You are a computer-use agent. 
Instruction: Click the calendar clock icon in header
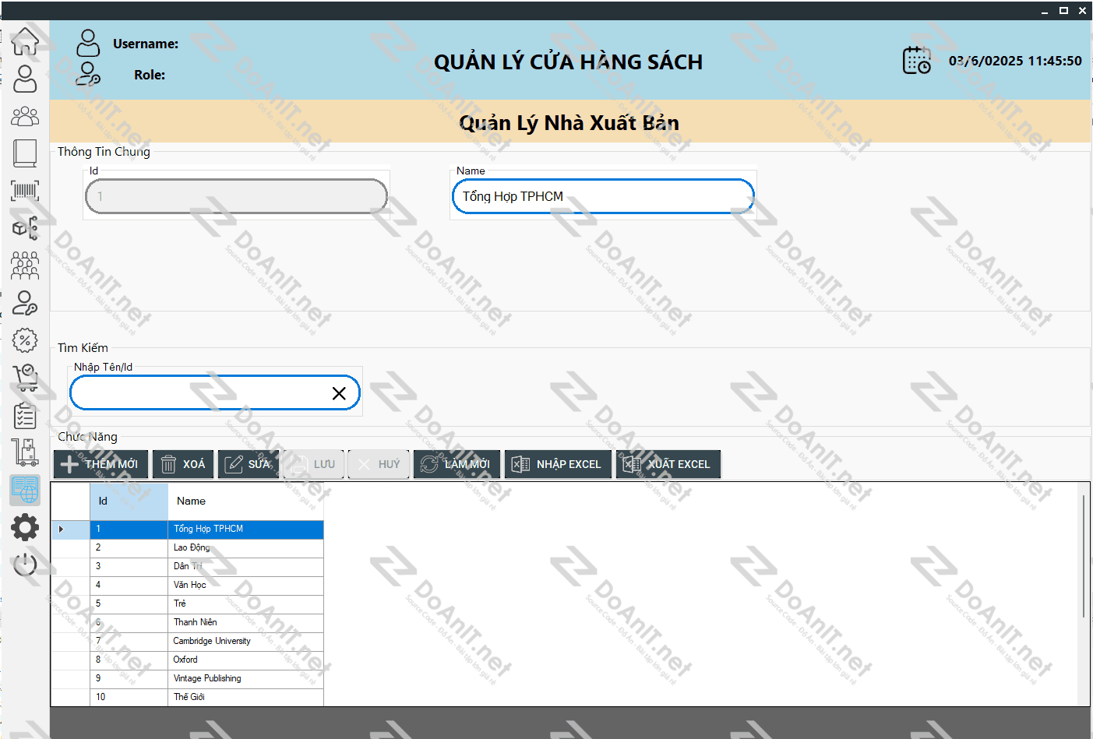(x=917, y=61)
